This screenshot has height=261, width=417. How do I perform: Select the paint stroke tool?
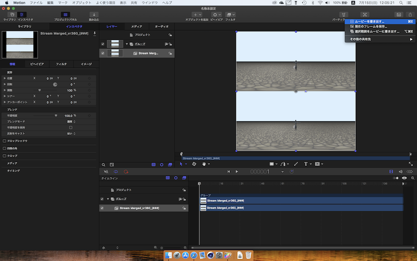click(296, 164)
